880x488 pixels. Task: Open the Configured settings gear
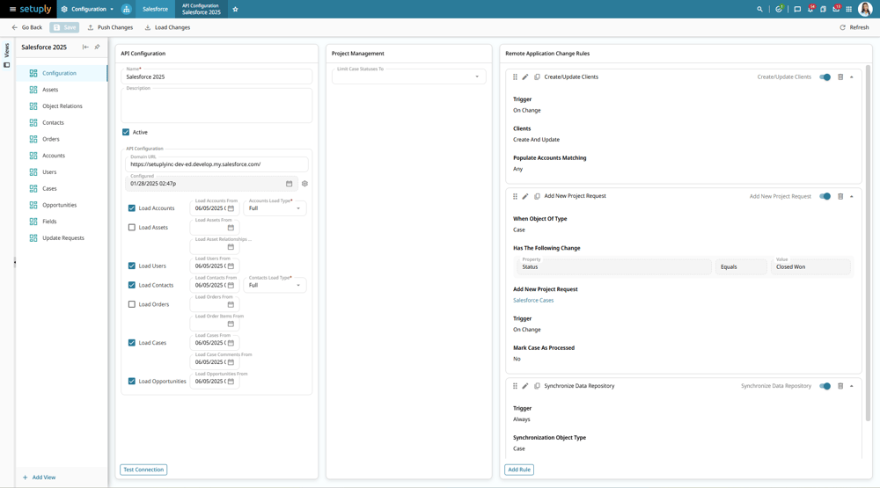(304, 184)
